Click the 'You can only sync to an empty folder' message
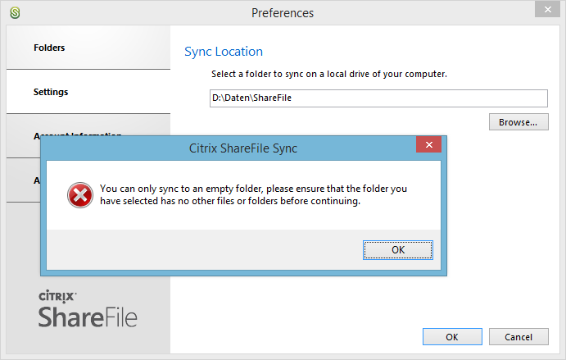The width and height of the screenshot is (566, 360). click(253, 194)
